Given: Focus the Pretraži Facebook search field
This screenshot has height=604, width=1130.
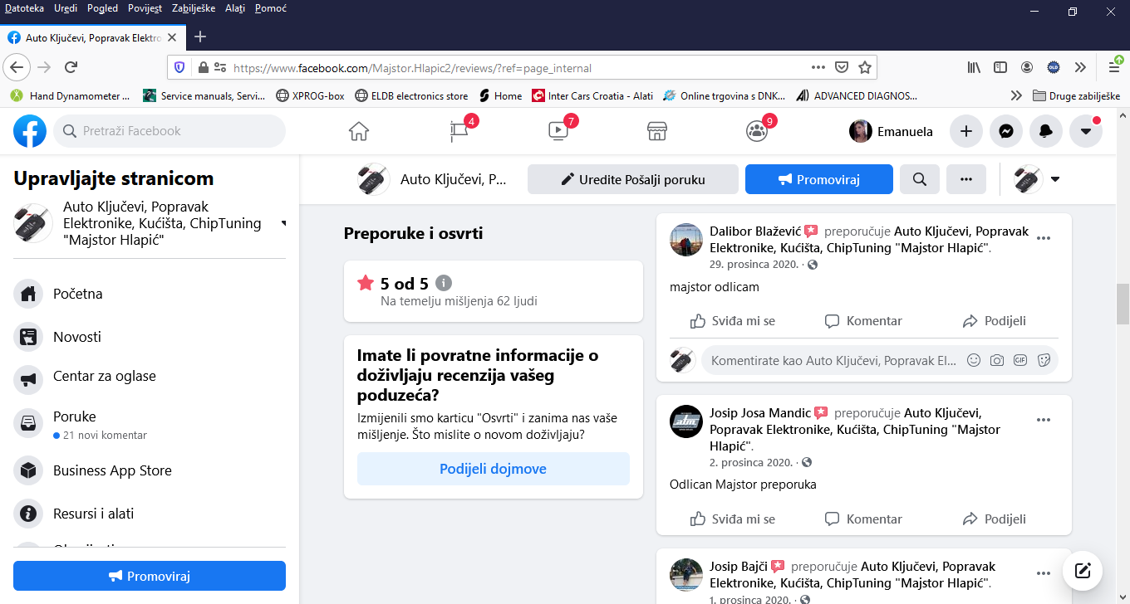Looking at the screenshot, I should [169, 131].
